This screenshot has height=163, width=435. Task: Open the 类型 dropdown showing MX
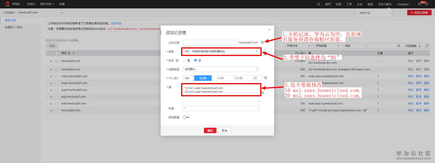tap(221, 51)
